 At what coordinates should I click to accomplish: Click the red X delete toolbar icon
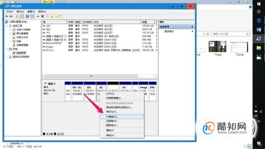[42, 16]
